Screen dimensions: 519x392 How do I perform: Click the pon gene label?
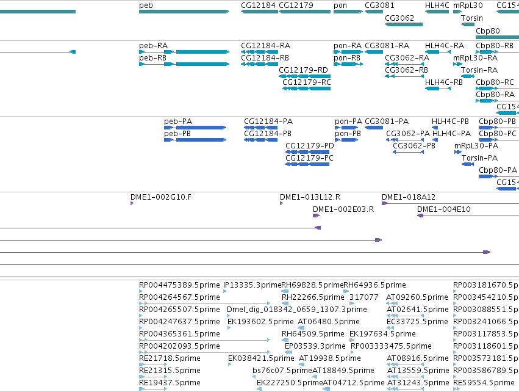(x=340, y=5)
